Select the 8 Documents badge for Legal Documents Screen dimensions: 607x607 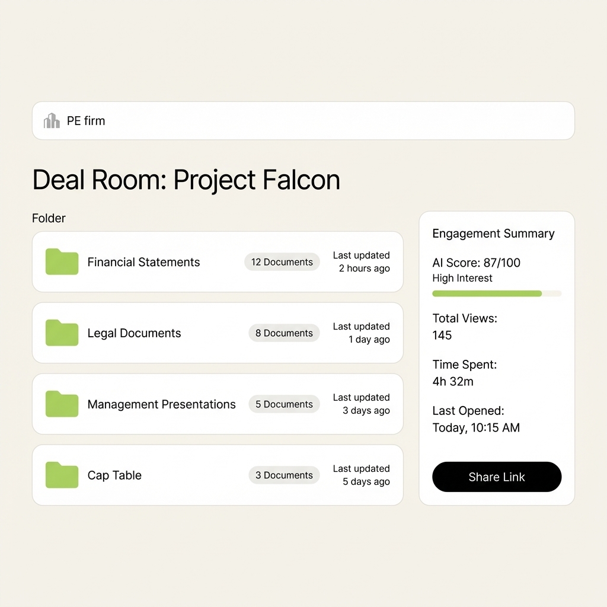pos(284,333)
